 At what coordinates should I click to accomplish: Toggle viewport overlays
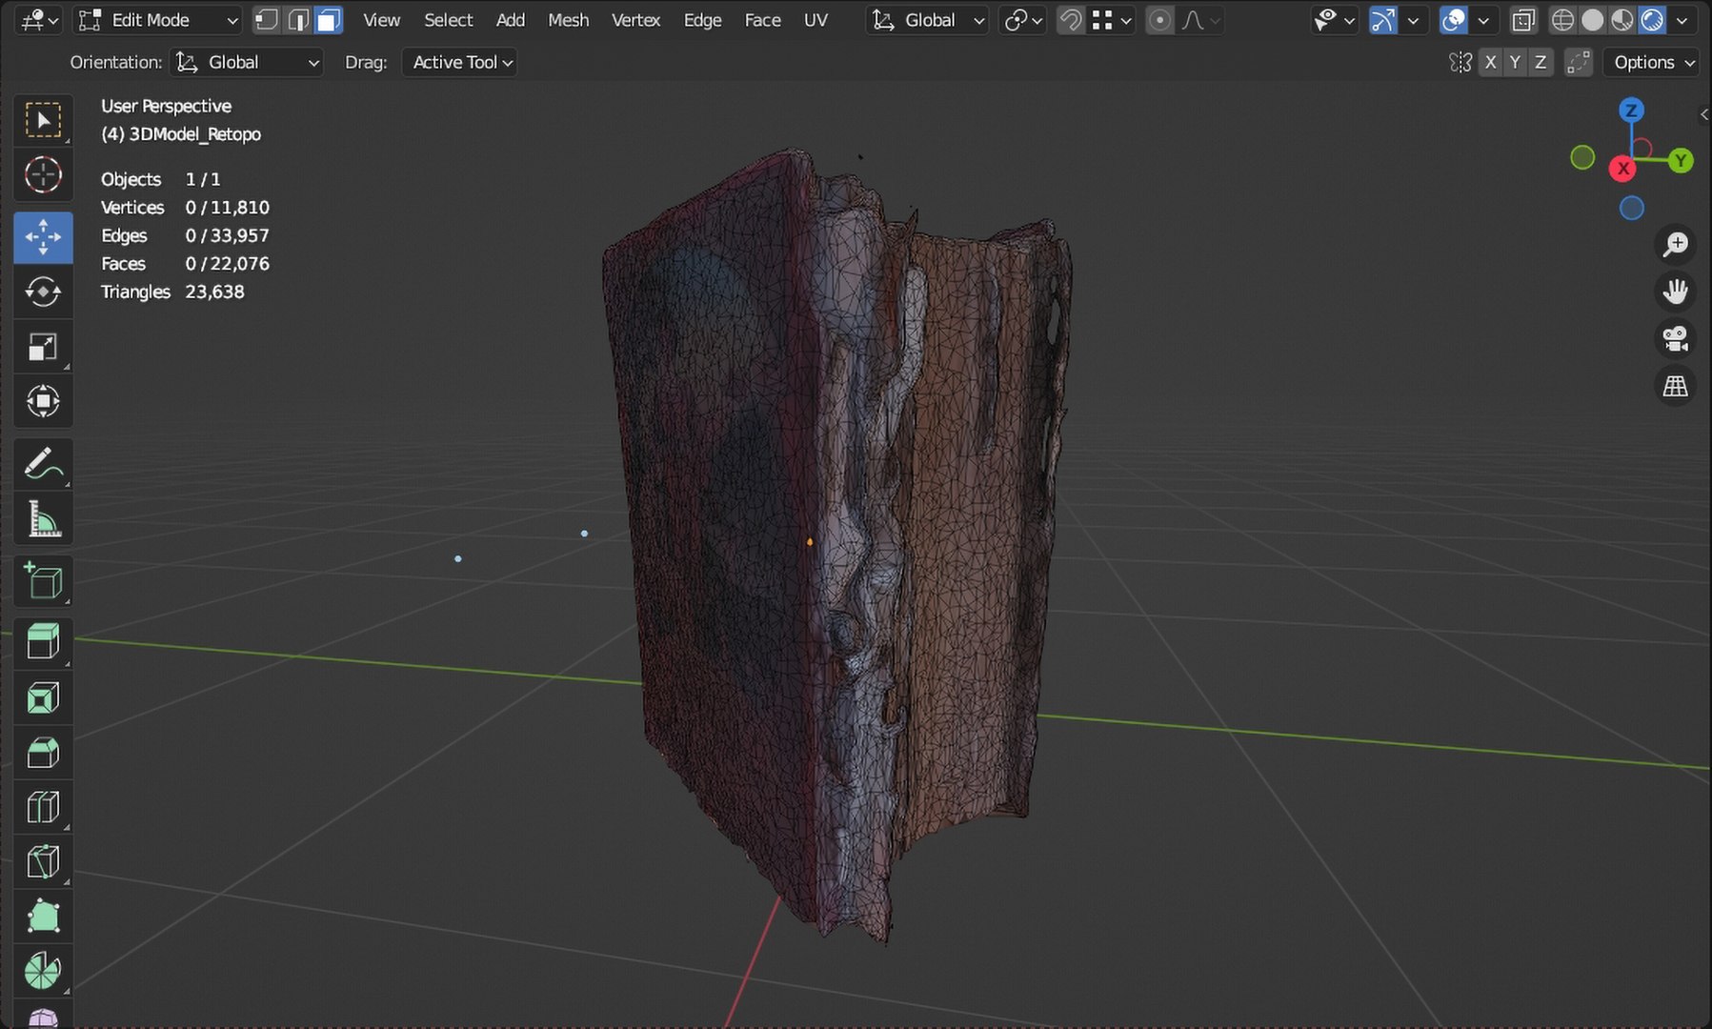1454,20
